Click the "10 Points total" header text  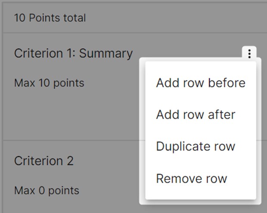coord(50,18)
